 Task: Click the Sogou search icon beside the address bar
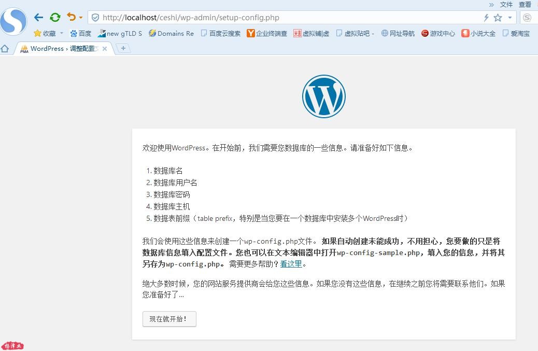(x=527, y=18)
